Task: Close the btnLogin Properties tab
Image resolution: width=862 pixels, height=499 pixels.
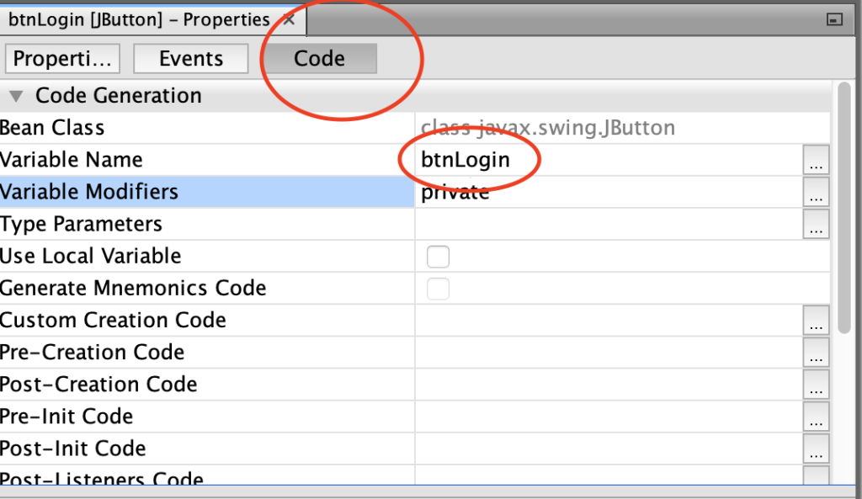Action: click(288, 19)
